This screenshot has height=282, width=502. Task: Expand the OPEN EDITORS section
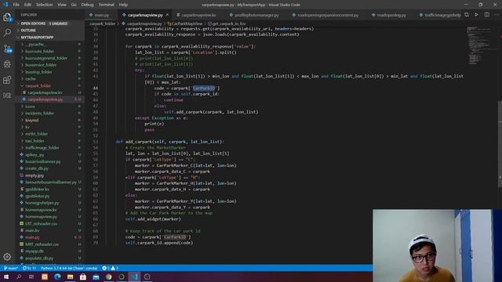pos(49,23)
